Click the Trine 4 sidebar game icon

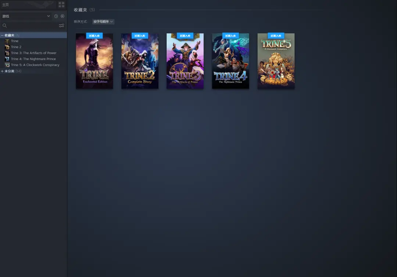pos(7,59)
